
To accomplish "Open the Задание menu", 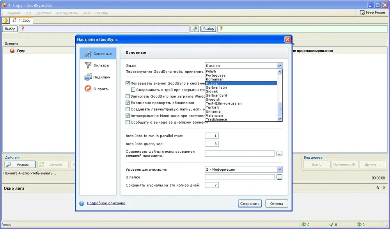I will (x=14, y=13).
